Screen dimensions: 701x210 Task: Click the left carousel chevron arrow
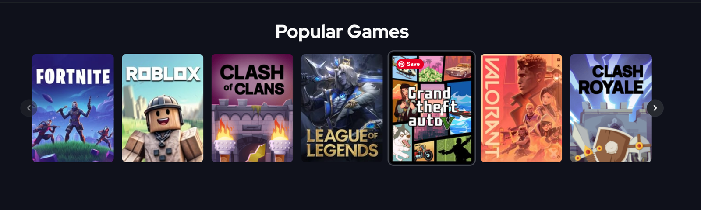coord(29,108)
